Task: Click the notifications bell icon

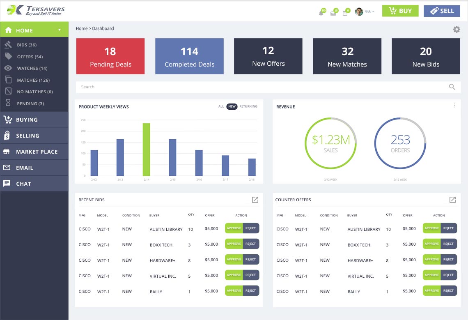Action: (321, 13)
